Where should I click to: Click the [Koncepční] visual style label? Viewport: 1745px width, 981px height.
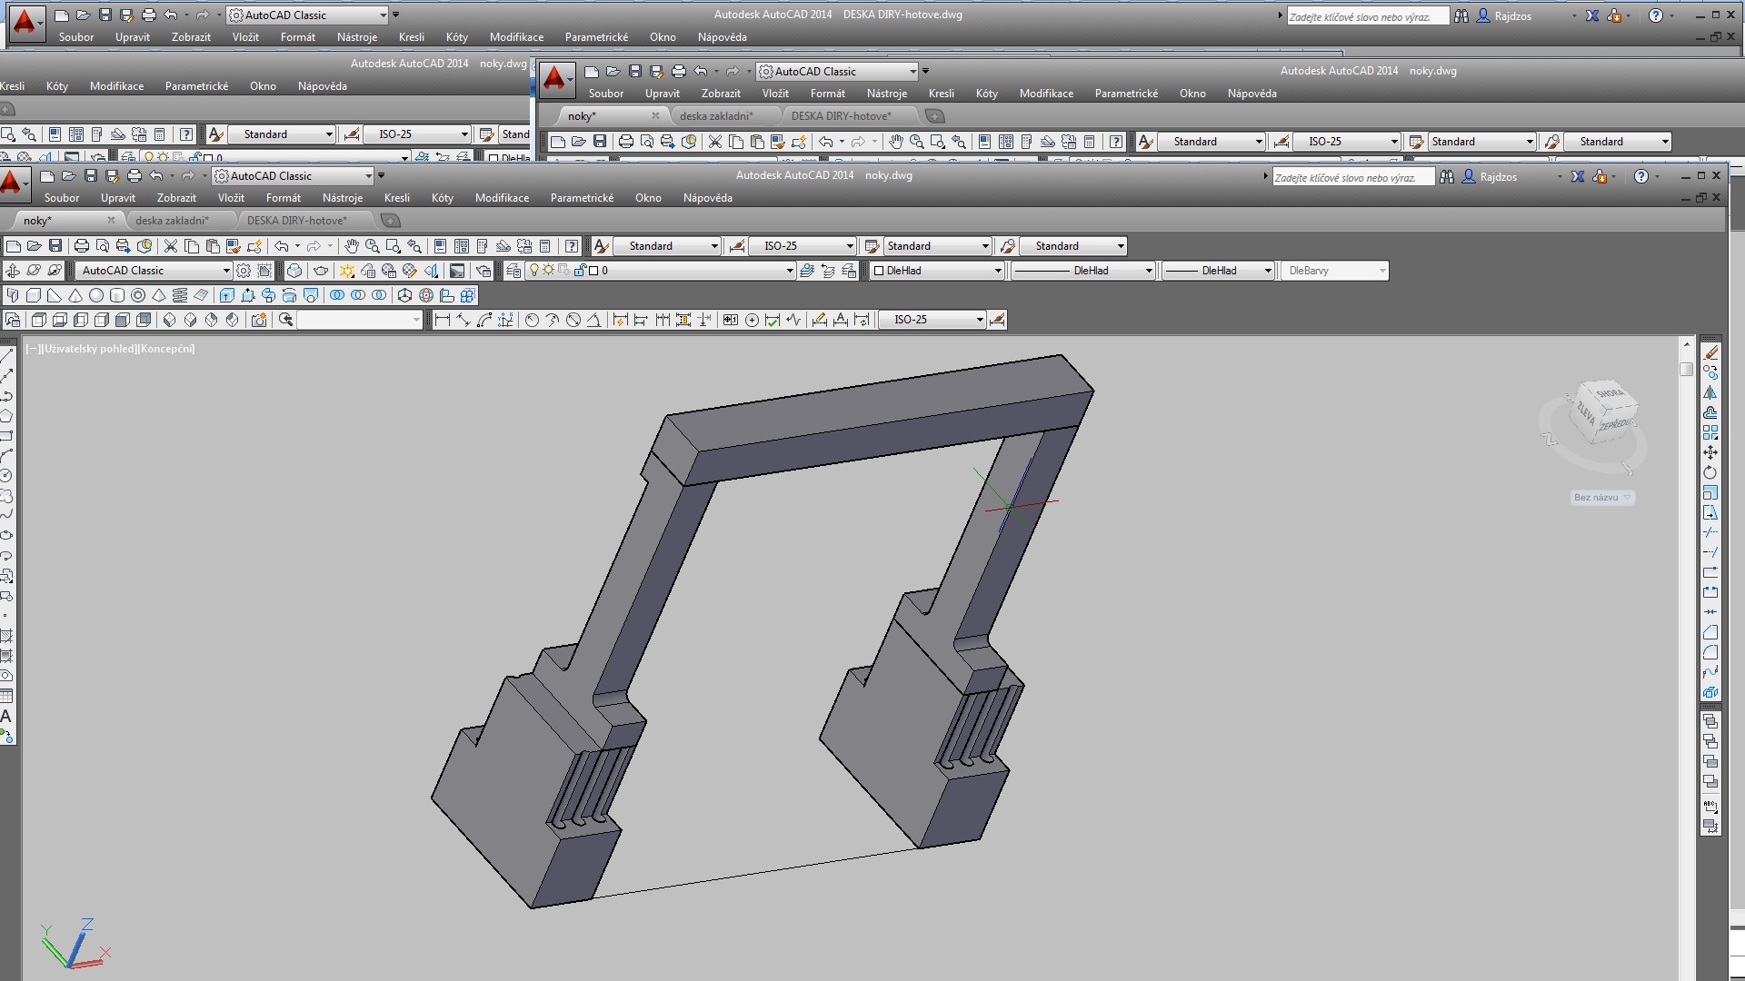click(x=166, y=349)
